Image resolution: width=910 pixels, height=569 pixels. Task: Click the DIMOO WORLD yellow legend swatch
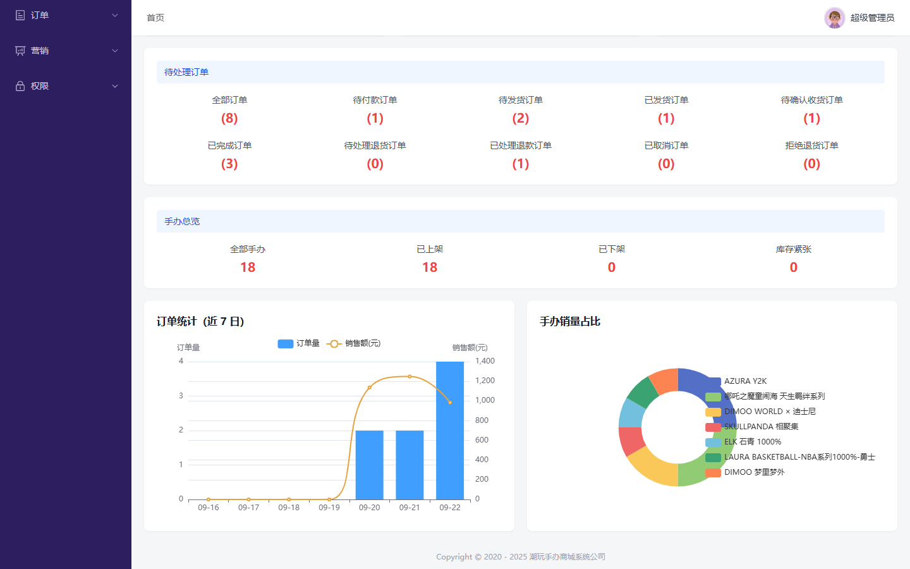pyautogui.click(x=713, y=412)
